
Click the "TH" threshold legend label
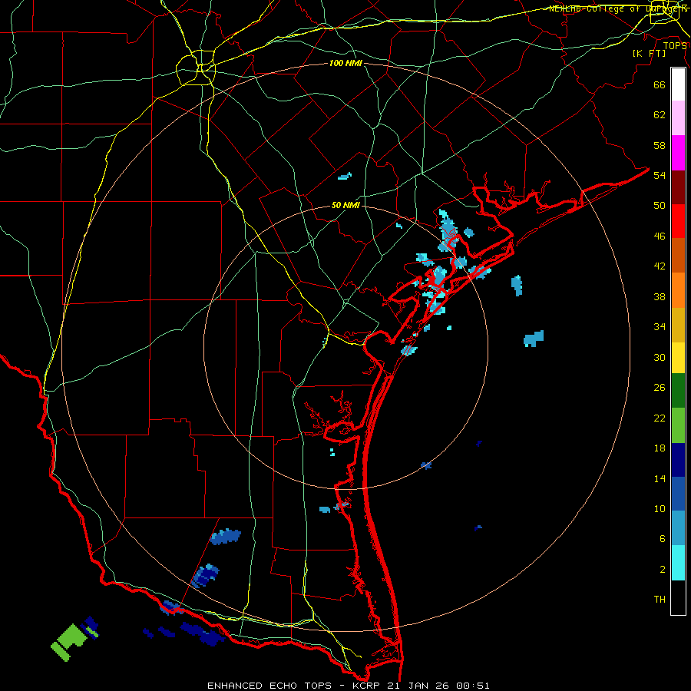660,599
